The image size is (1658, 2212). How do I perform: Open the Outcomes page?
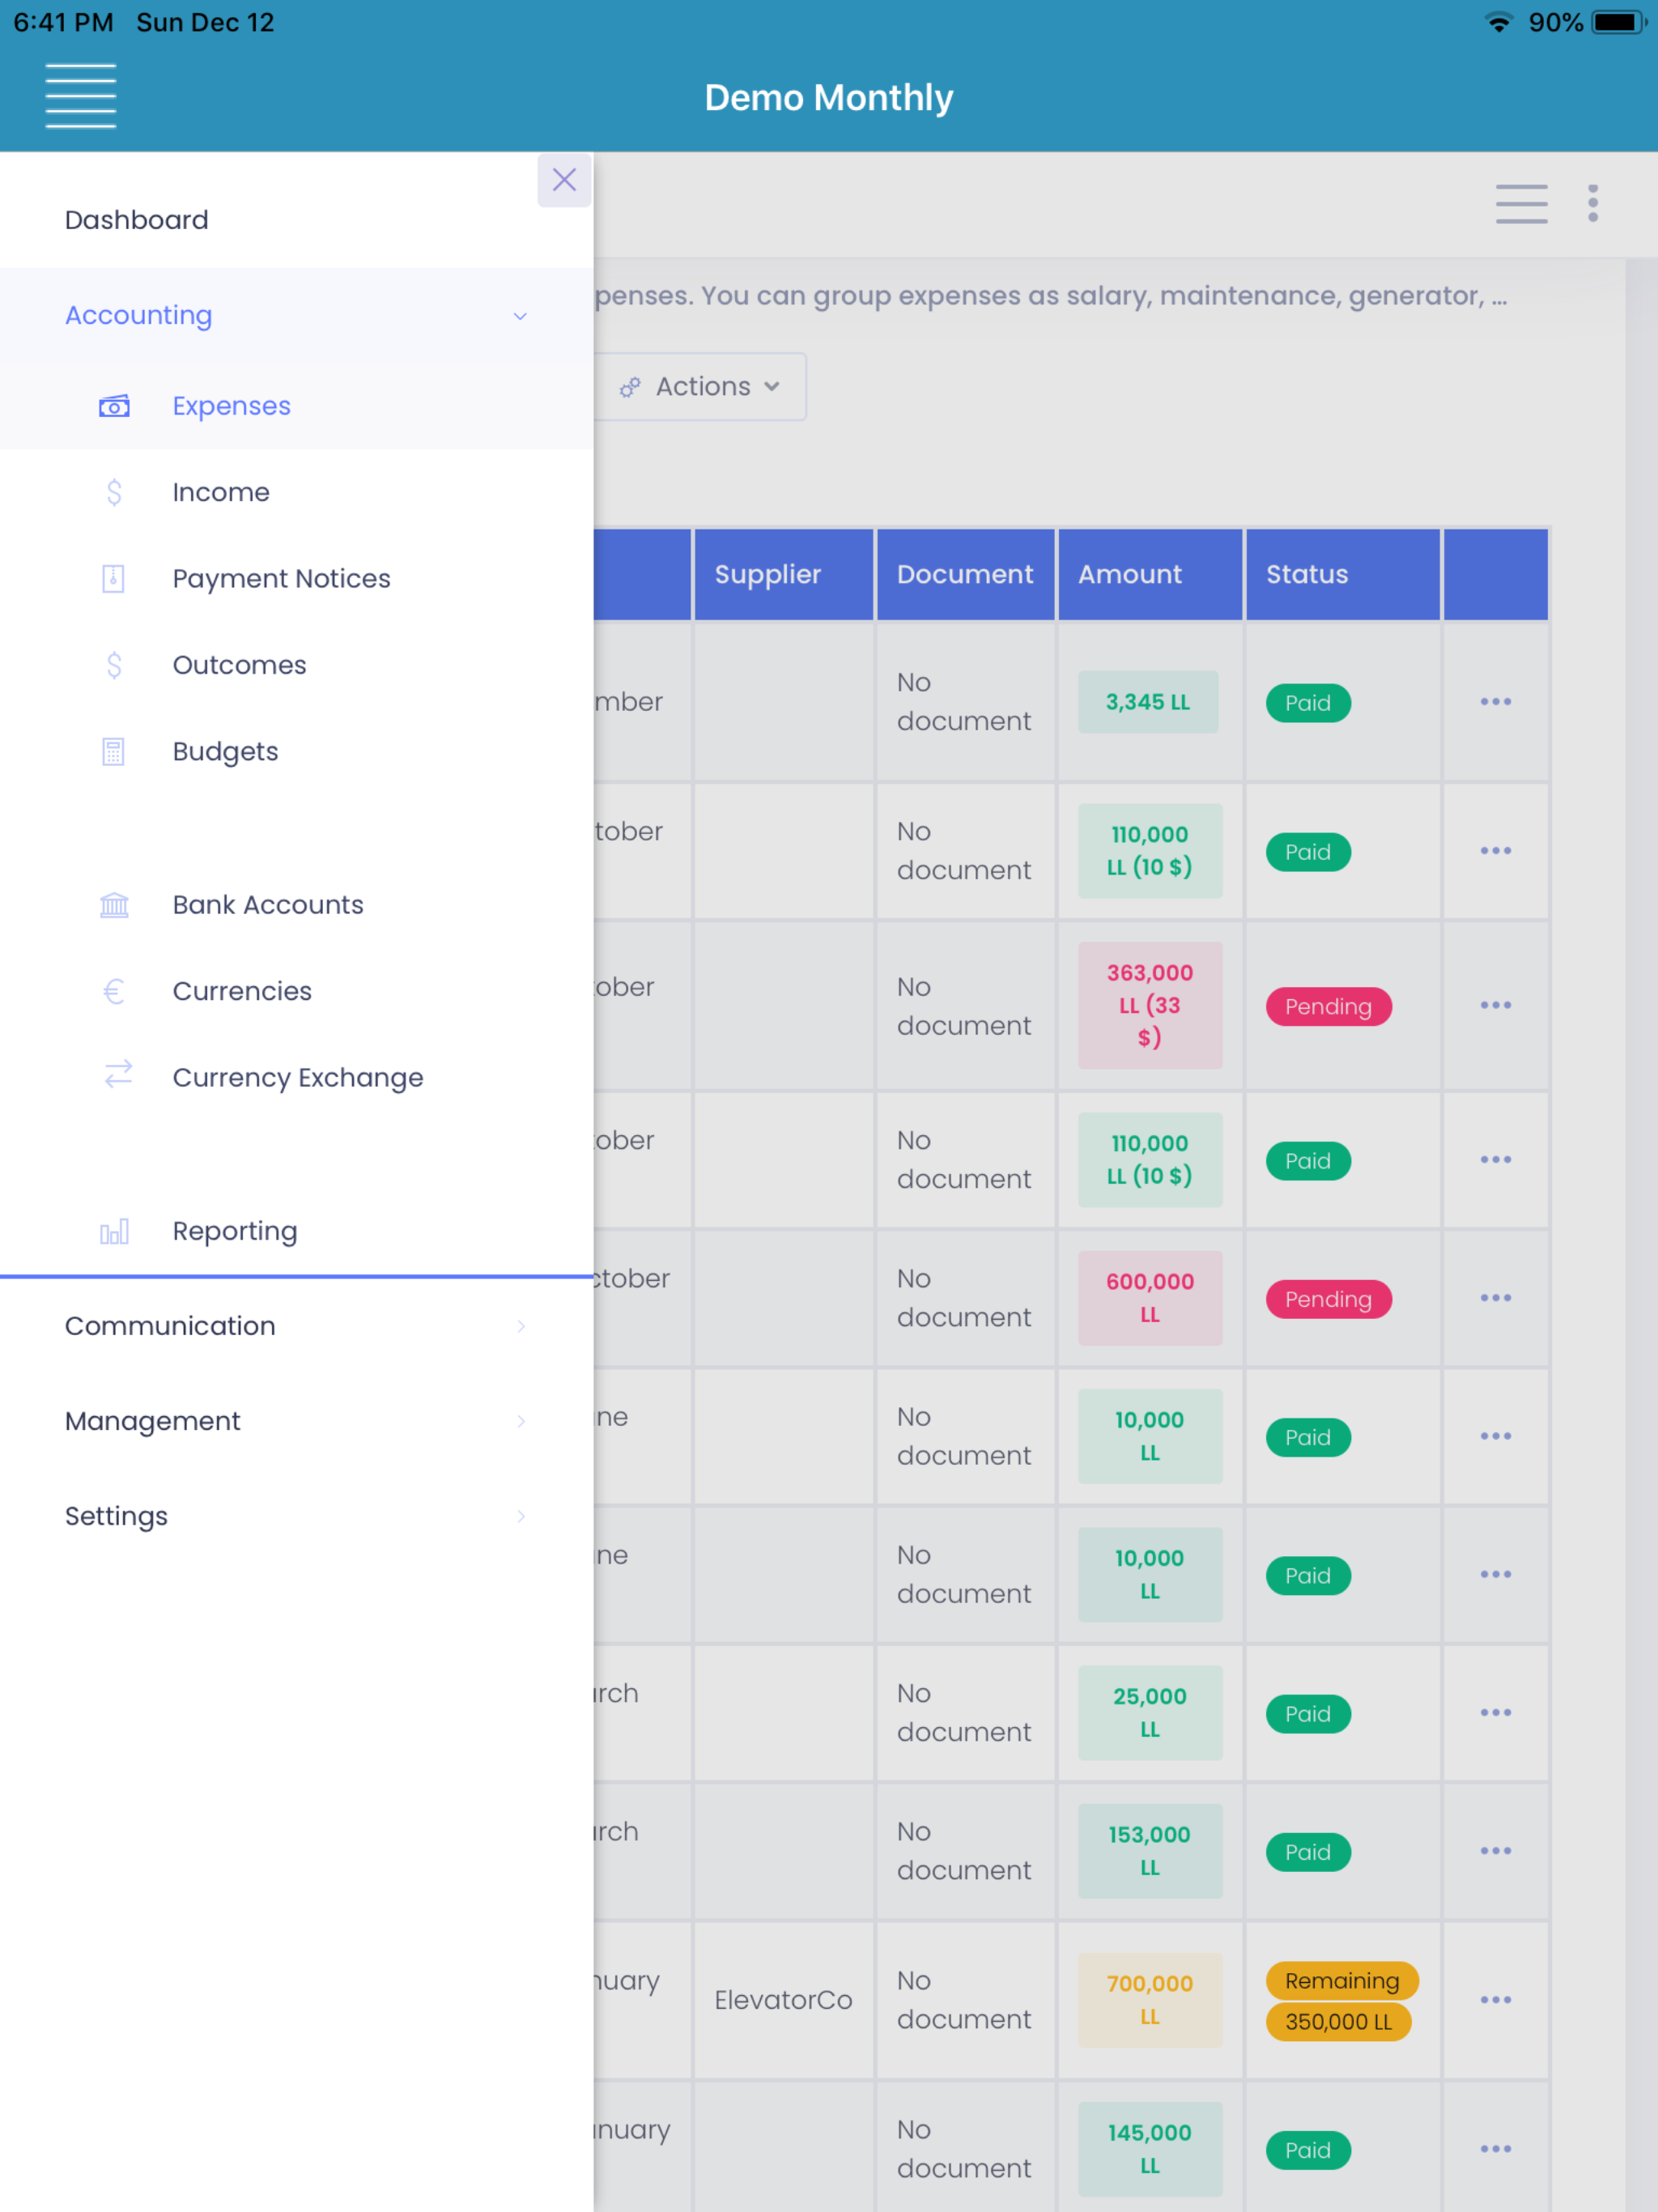[x=296, y=665]
